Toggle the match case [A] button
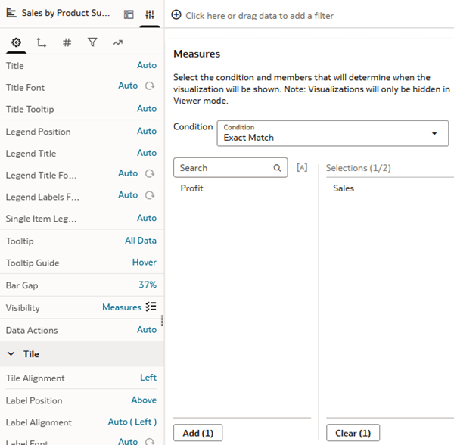This screenshot has height=445, width=454. coord(302,167)
